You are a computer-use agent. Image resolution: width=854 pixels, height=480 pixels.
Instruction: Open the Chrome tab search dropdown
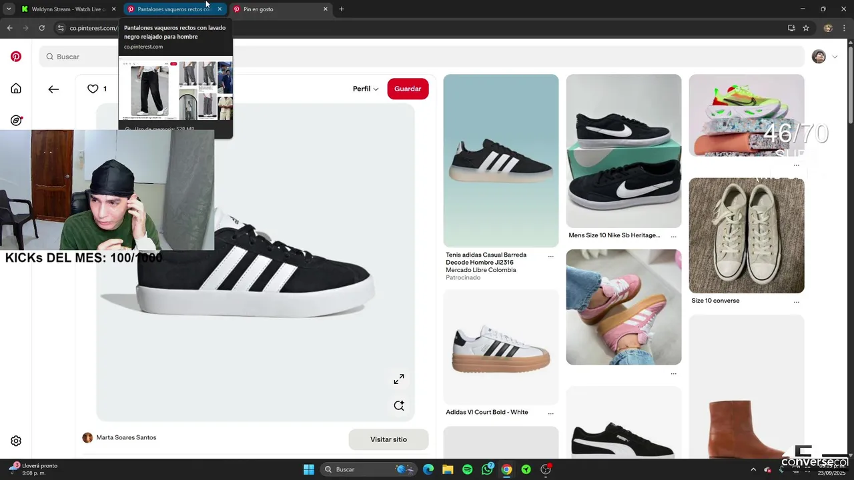[9, 9]
